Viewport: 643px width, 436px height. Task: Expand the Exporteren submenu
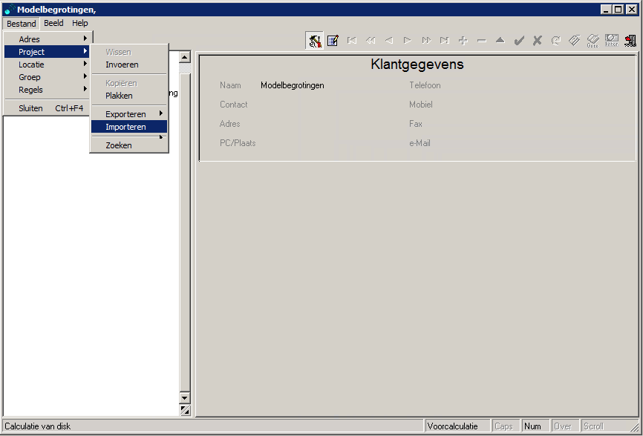[129, 114]
